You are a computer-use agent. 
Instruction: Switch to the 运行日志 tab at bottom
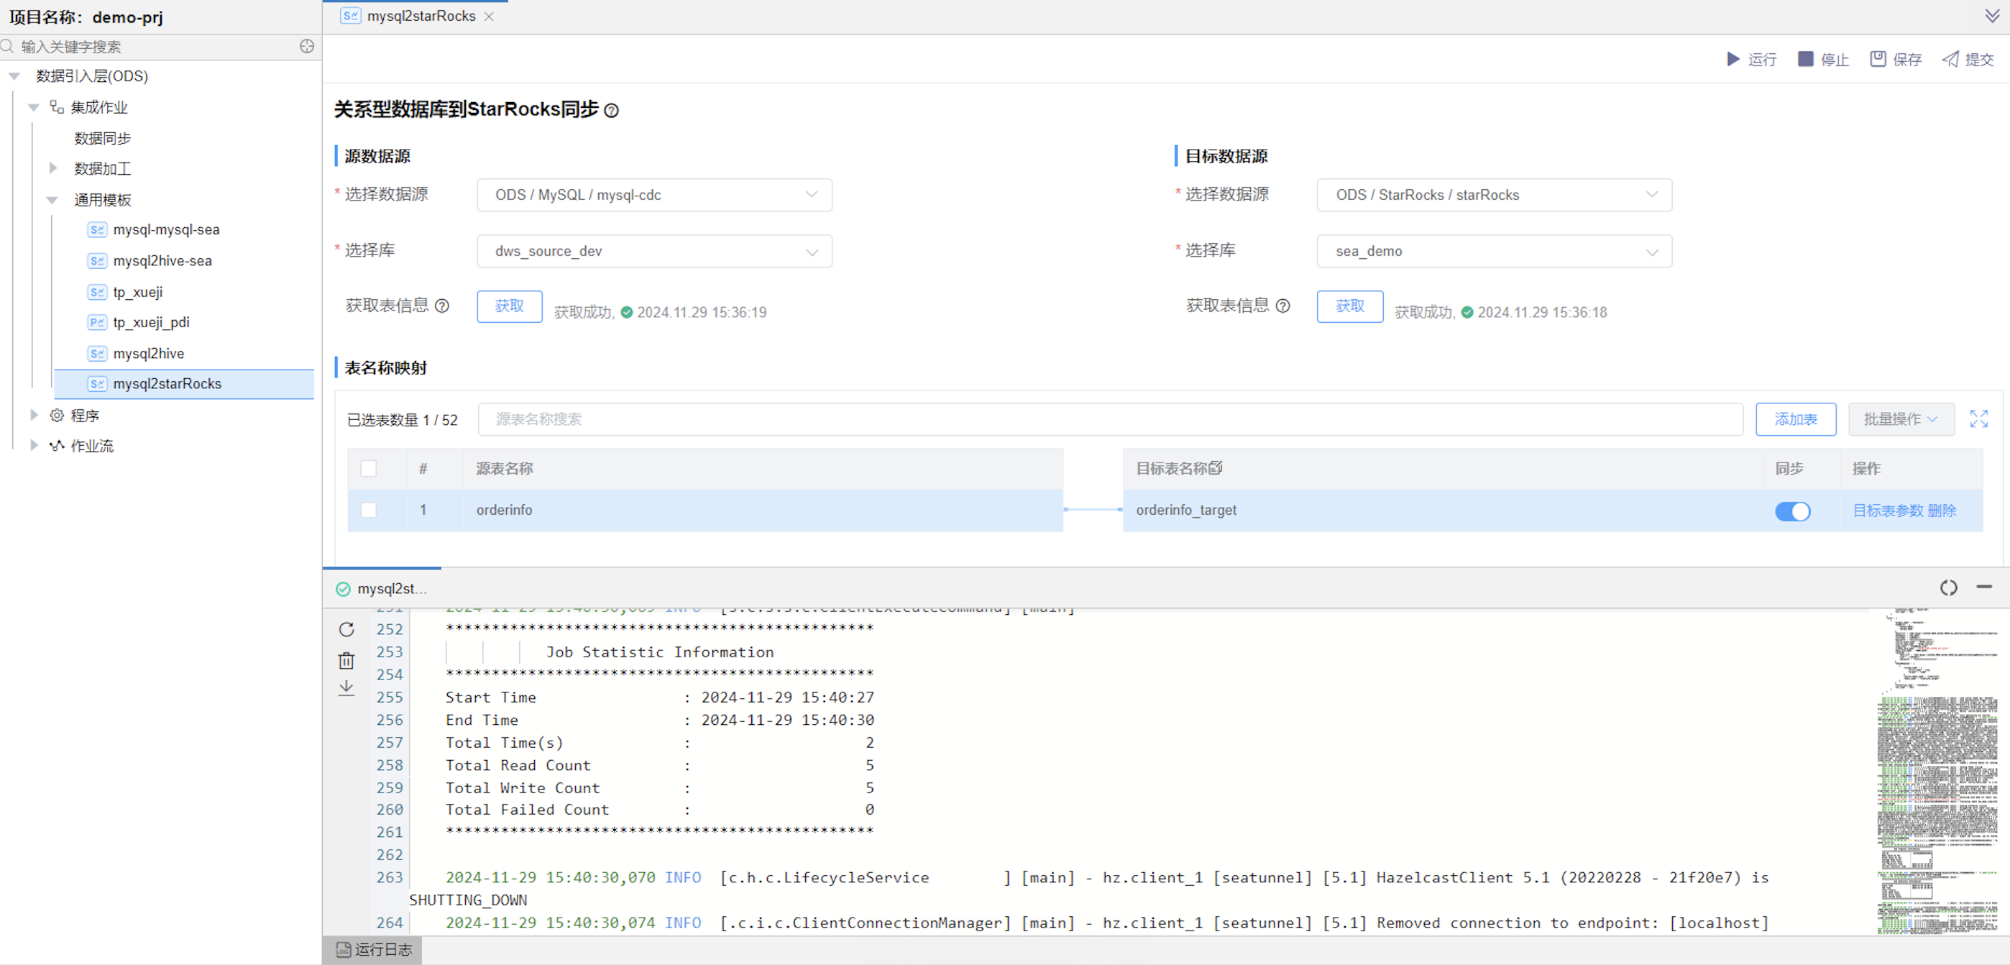[x=373, y=949]
